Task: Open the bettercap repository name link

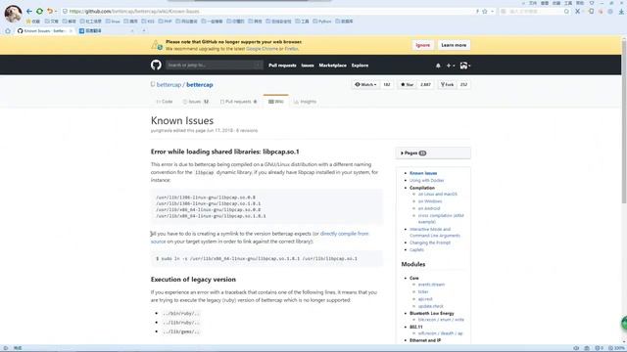Action: 200,85
